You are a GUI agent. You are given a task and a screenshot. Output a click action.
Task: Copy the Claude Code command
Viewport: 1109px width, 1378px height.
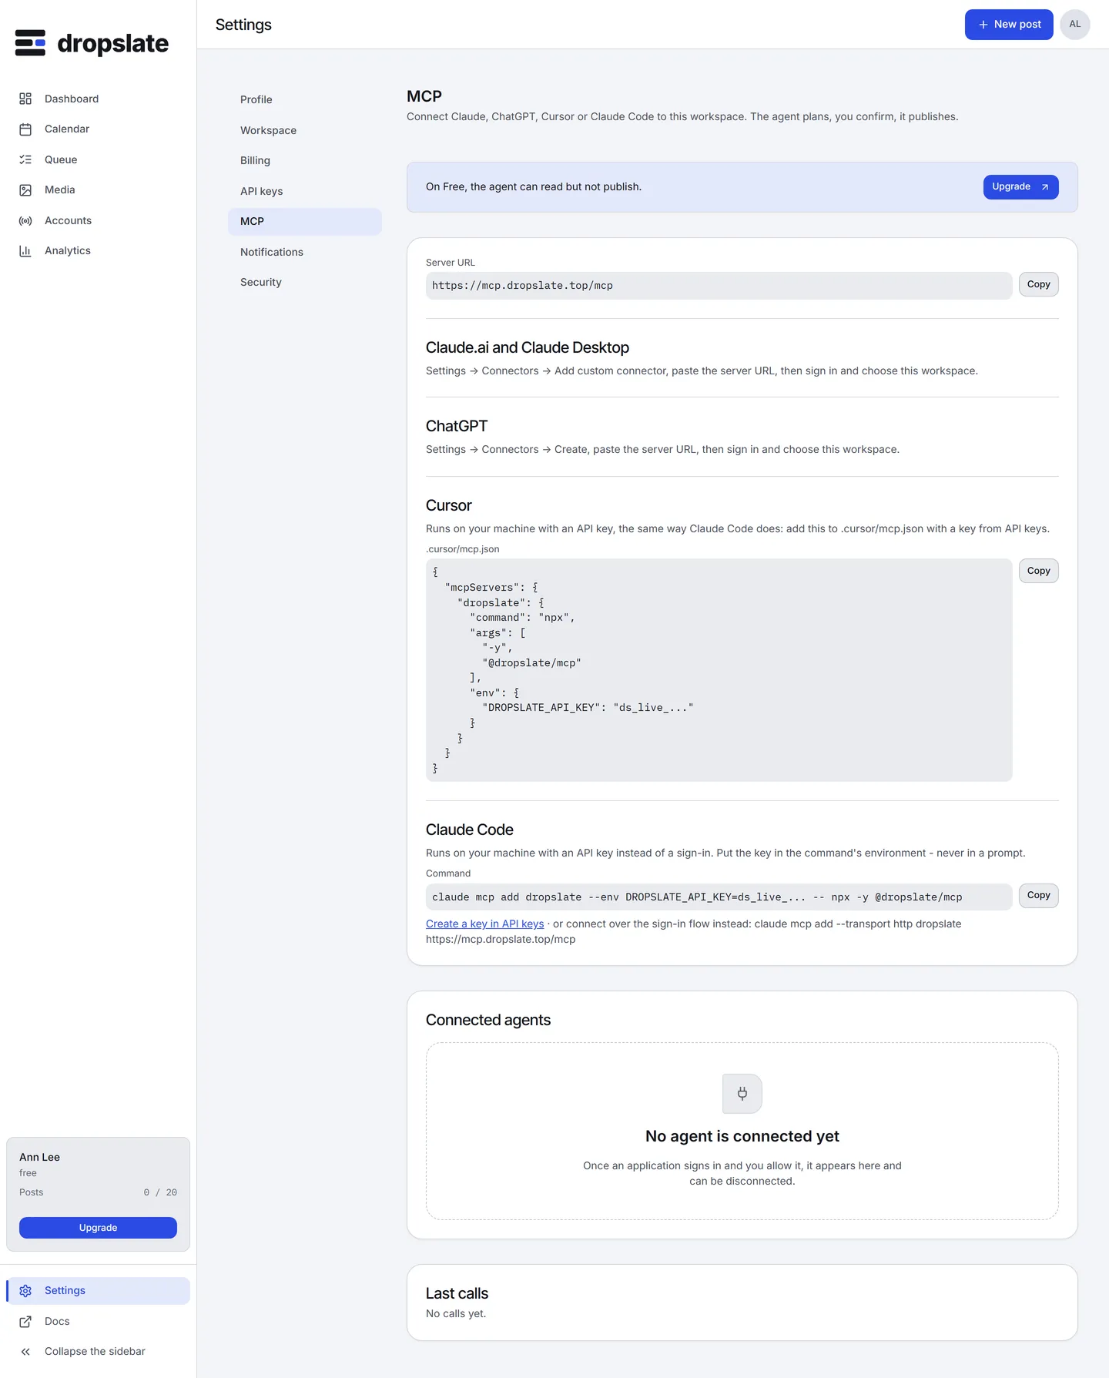coord(1038,895)
